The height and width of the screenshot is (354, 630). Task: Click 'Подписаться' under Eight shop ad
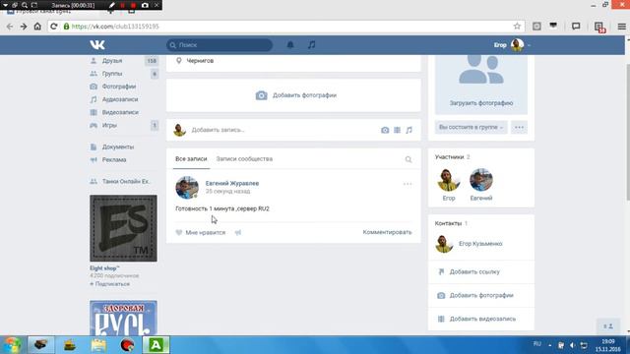109,284
